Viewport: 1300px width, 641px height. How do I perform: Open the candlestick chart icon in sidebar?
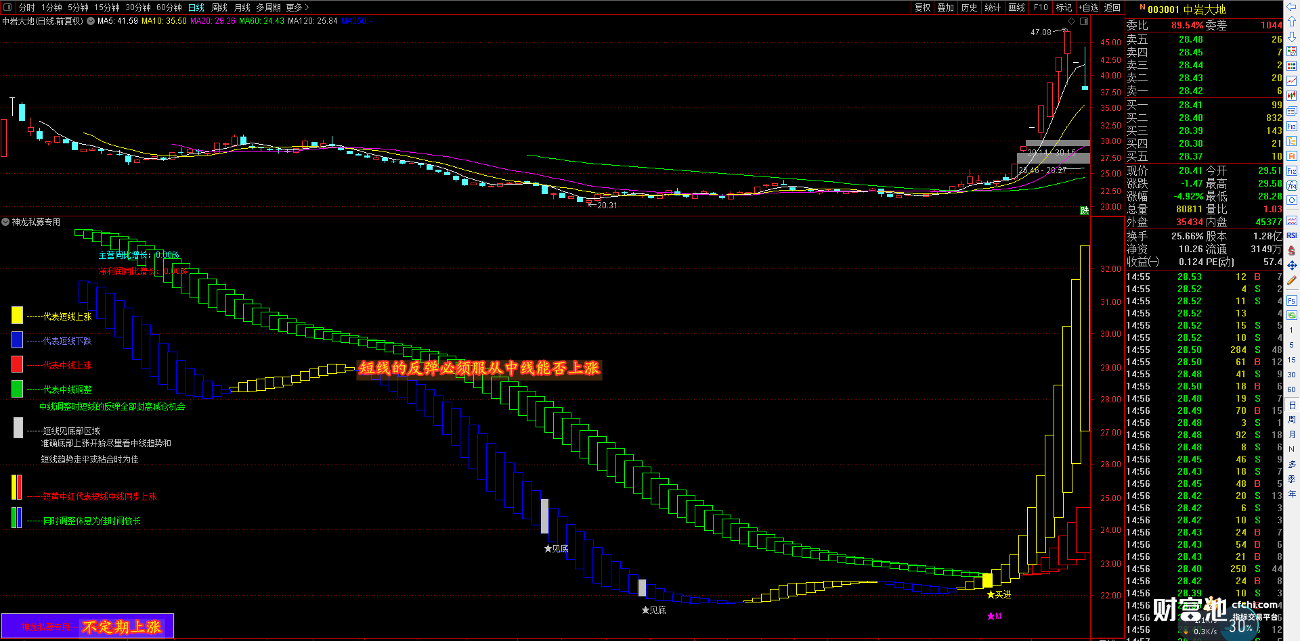point(1291,95)
